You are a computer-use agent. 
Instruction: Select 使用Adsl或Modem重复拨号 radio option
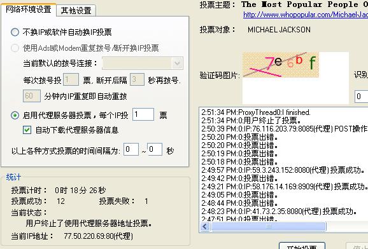coord(15,48)
